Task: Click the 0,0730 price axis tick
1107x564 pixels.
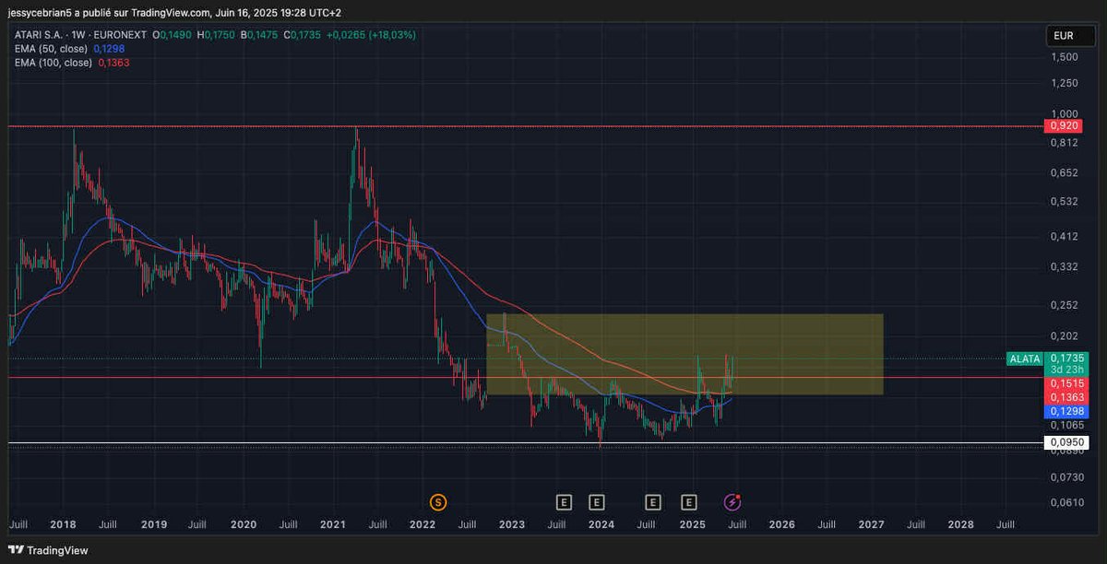Action: 1065,476
